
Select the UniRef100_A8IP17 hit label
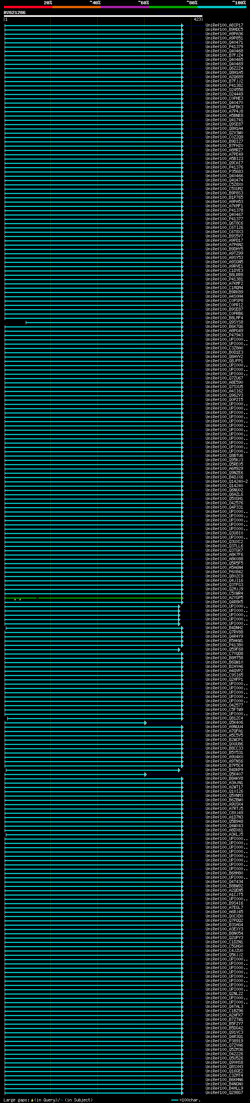coord(224,25)
